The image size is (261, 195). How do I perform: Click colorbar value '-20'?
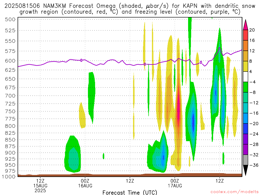point(254,124)
